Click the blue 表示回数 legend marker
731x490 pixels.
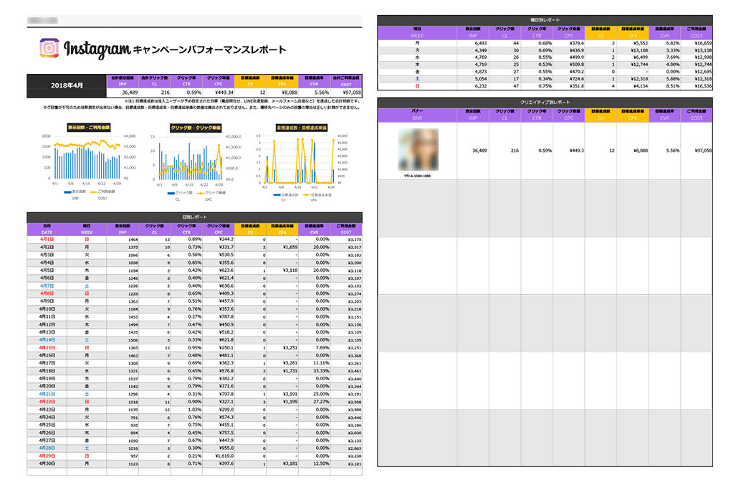pyautogui.click(x=67, y=192)
